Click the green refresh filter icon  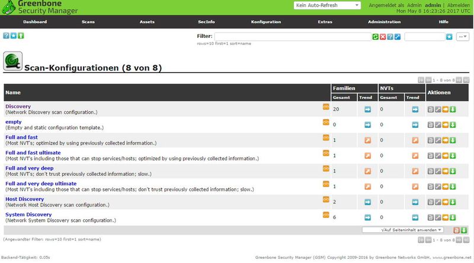pos(375,37)
